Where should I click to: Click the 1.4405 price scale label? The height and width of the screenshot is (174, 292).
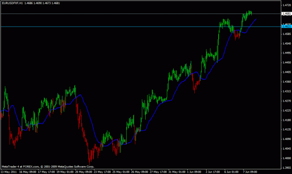287,72
